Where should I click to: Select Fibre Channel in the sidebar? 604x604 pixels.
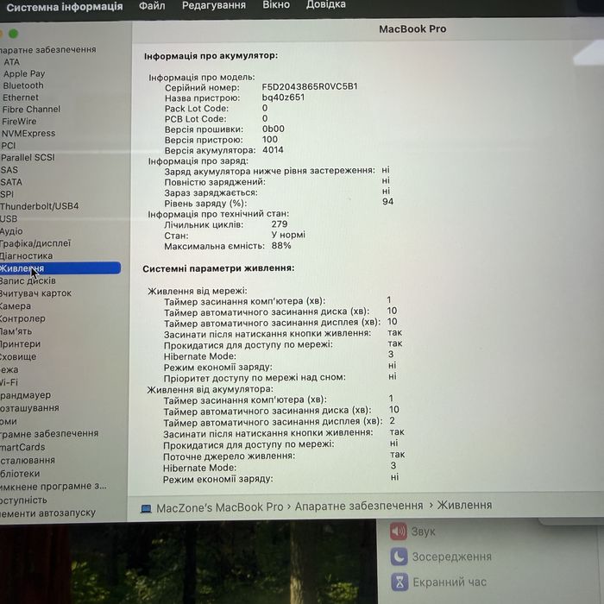(x=31, y=110)
